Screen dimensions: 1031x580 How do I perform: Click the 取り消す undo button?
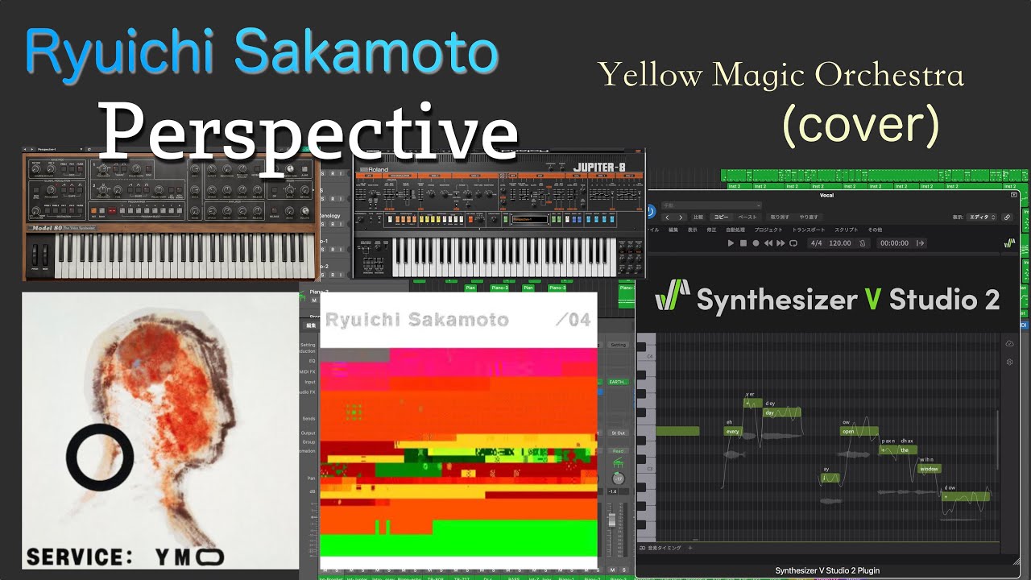click(x=780, y=217)
